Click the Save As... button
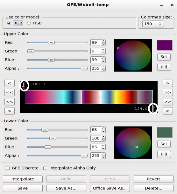177x194 pixels. [x=66, y=188]
